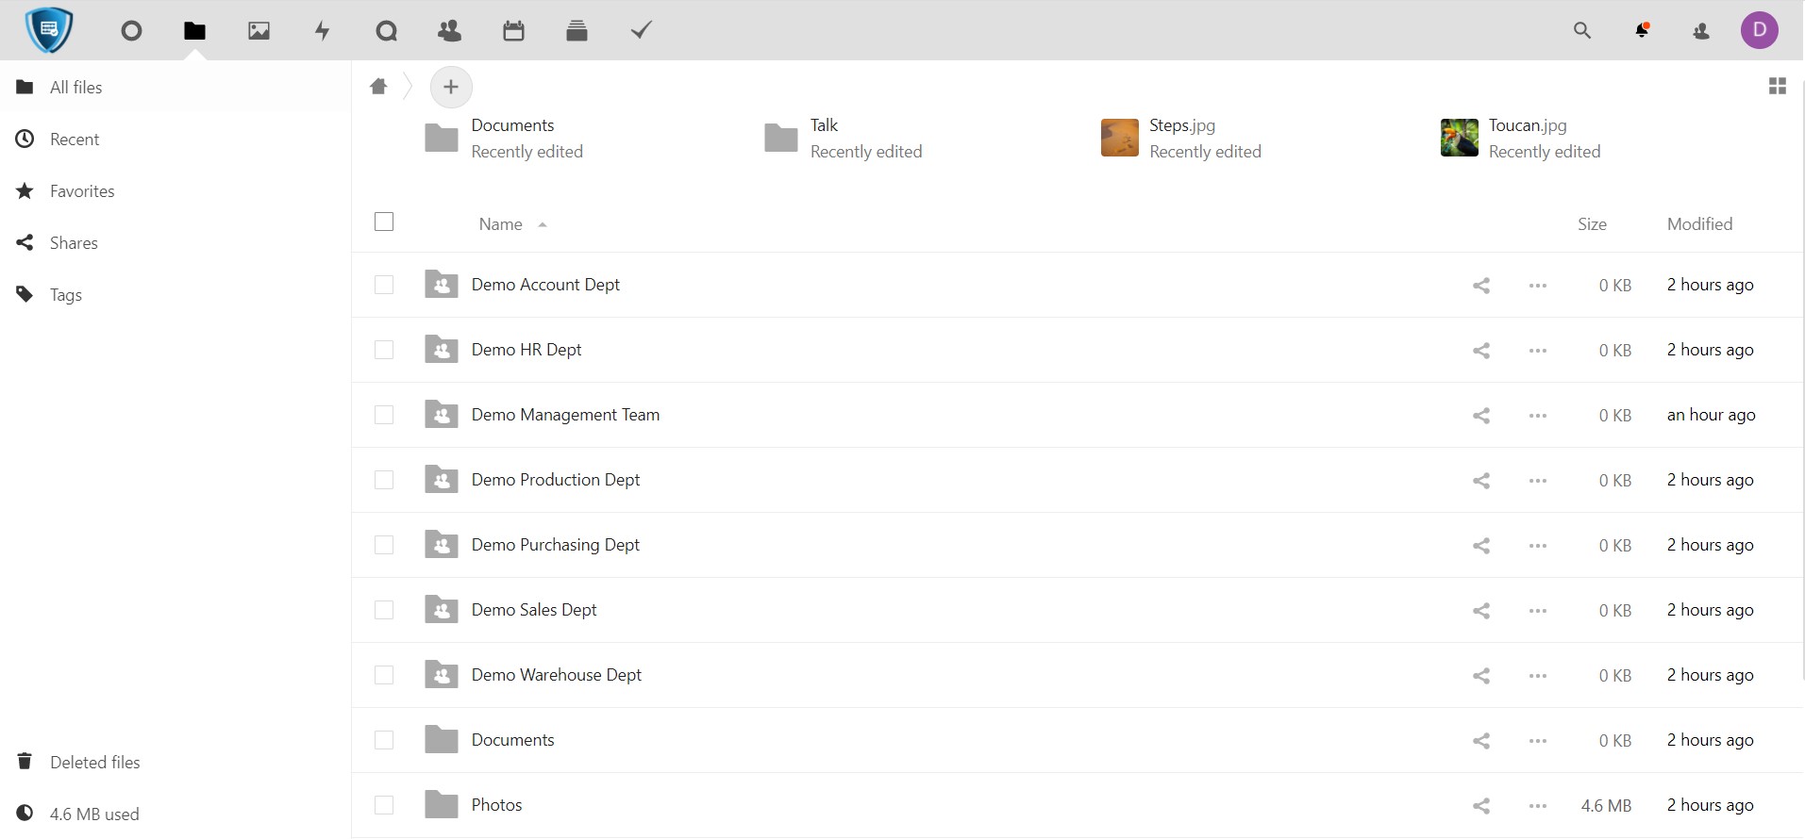Image resolution: width=1805 pixels, height=839 pixels.
Task: Open the Tasks checkmark icon
Action: [x=641, y=31]
